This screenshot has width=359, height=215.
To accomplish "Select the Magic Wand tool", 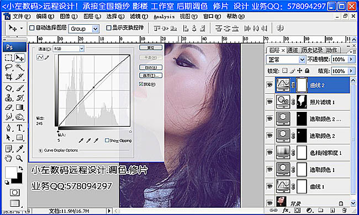I will click(x=20, y=67).
